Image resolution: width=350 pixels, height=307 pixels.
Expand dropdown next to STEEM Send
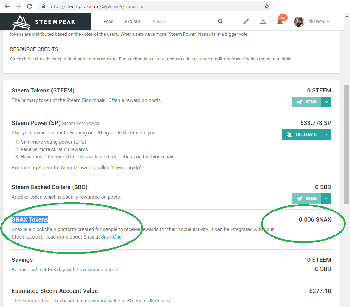(326, 102)
